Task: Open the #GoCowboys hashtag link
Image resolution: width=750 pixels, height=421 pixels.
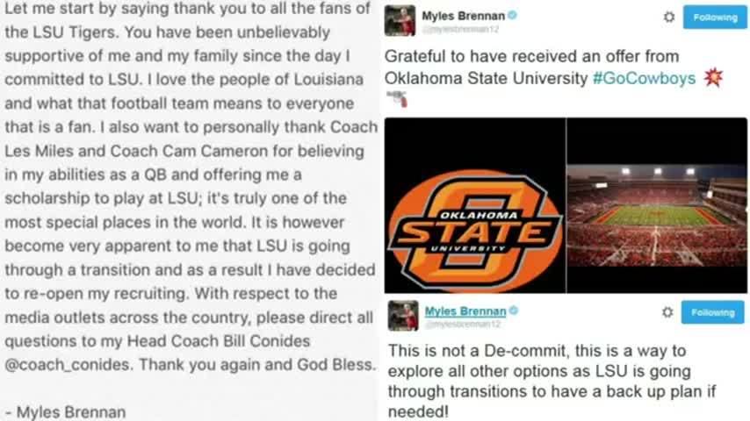Action: [x=644, y=78]
